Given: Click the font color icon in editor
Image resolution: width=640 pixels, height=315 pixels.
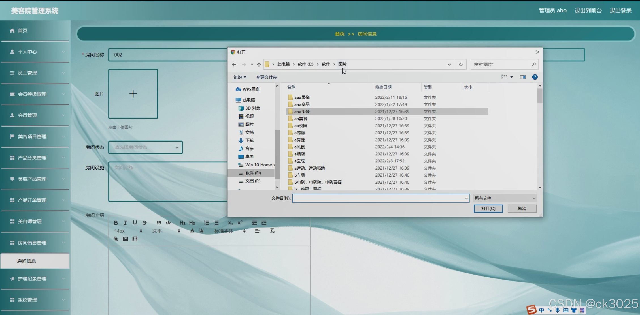Looking at the screenshot, I should coord(192,231).
